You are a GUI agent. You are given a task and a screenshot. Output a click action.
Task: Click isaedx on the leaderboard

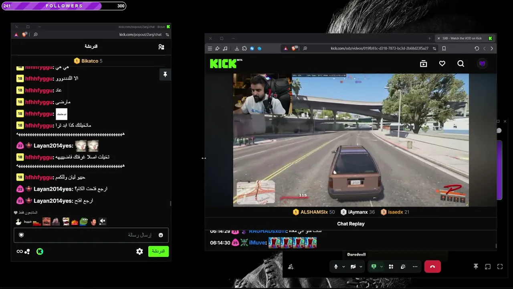pyautogui.click(x=395, y=212)
